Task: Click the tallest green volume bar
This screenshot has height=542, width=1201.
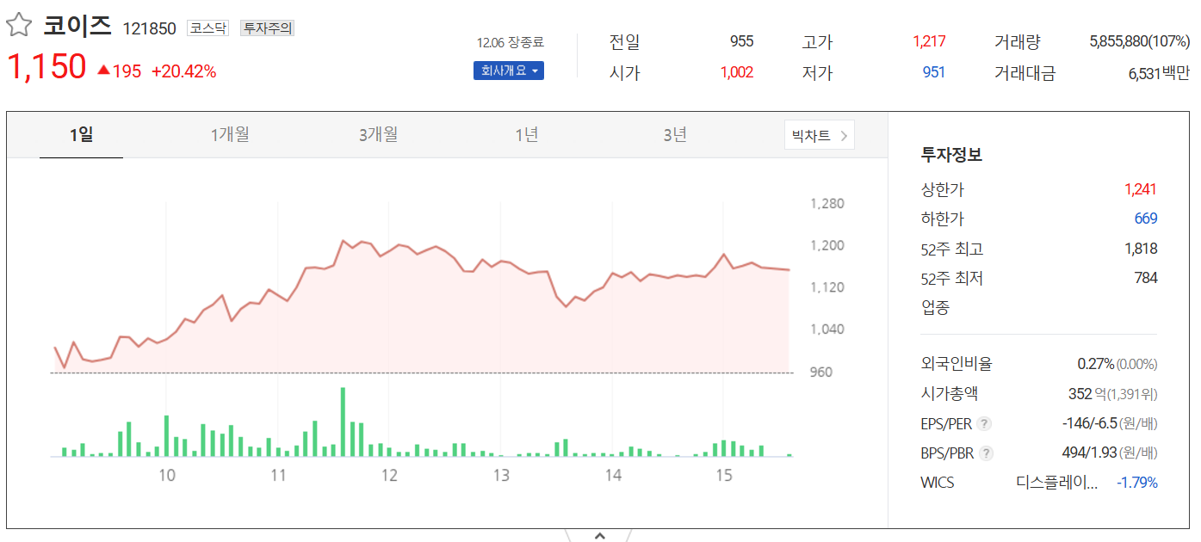Action: (x=342, y=422)
